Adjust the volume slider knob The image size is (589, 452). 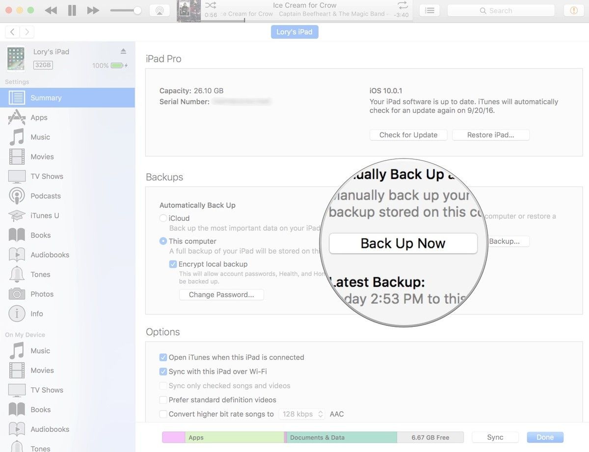[137, 10]
